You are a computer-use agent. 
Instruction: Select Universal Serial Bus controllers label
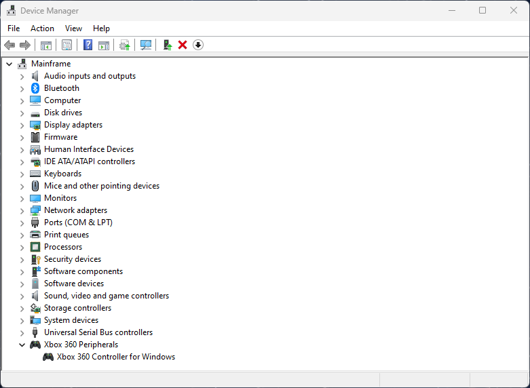click(x=98, y=332)
